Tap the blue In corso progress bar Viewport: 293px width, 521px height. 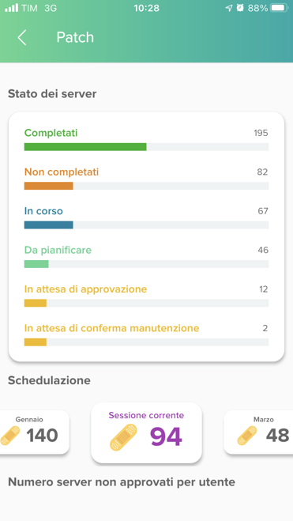(x=49, y=225)
